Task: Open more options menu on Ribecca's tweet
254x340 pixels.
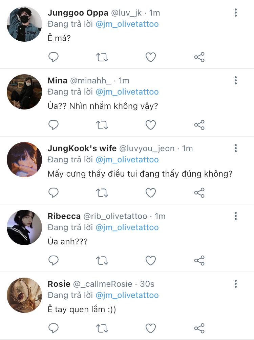Action: (235, 216)
